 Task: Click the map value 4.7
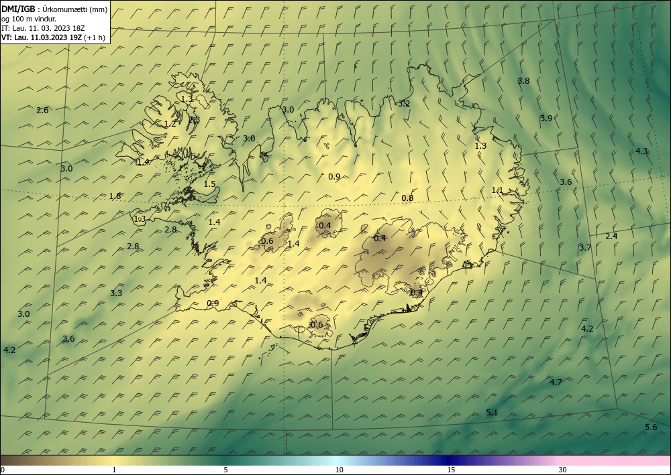[556, 382]
